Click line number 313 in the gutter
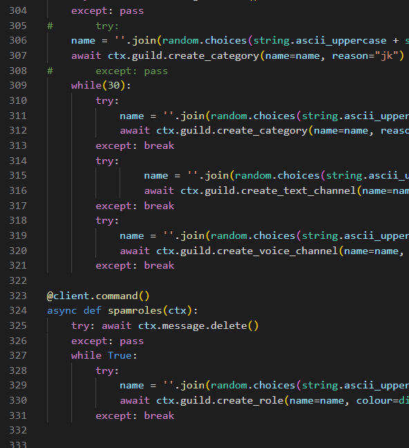Image resolution: width=409 pixels, height=448 pixels. [x=18, y=145]
